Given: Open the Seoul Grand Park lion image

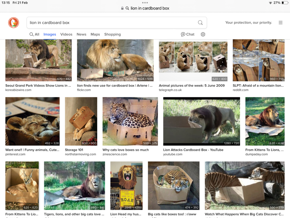Looking at the screenshot, I should 38,60.
